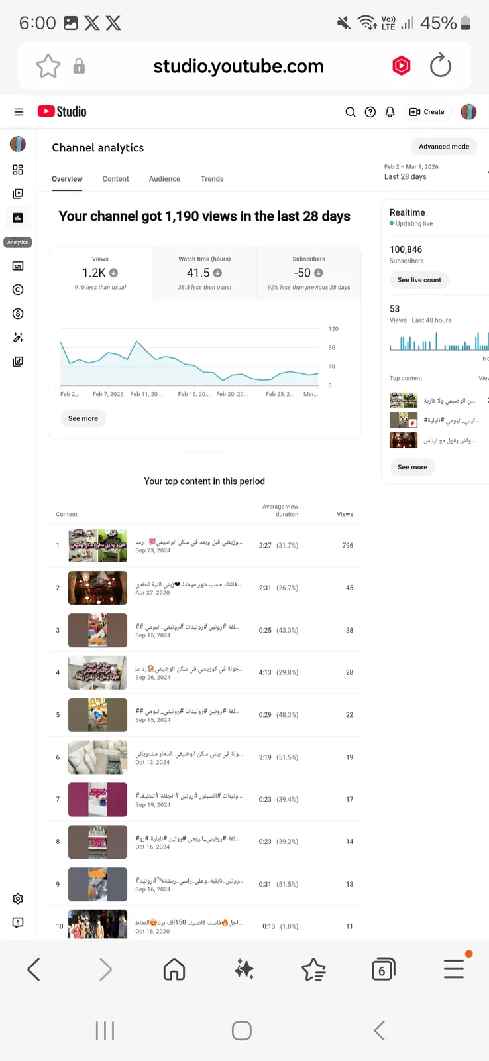Reload the page
Image resolution: width=489 pixels, height=1061 pixels.
pos(441,66)
